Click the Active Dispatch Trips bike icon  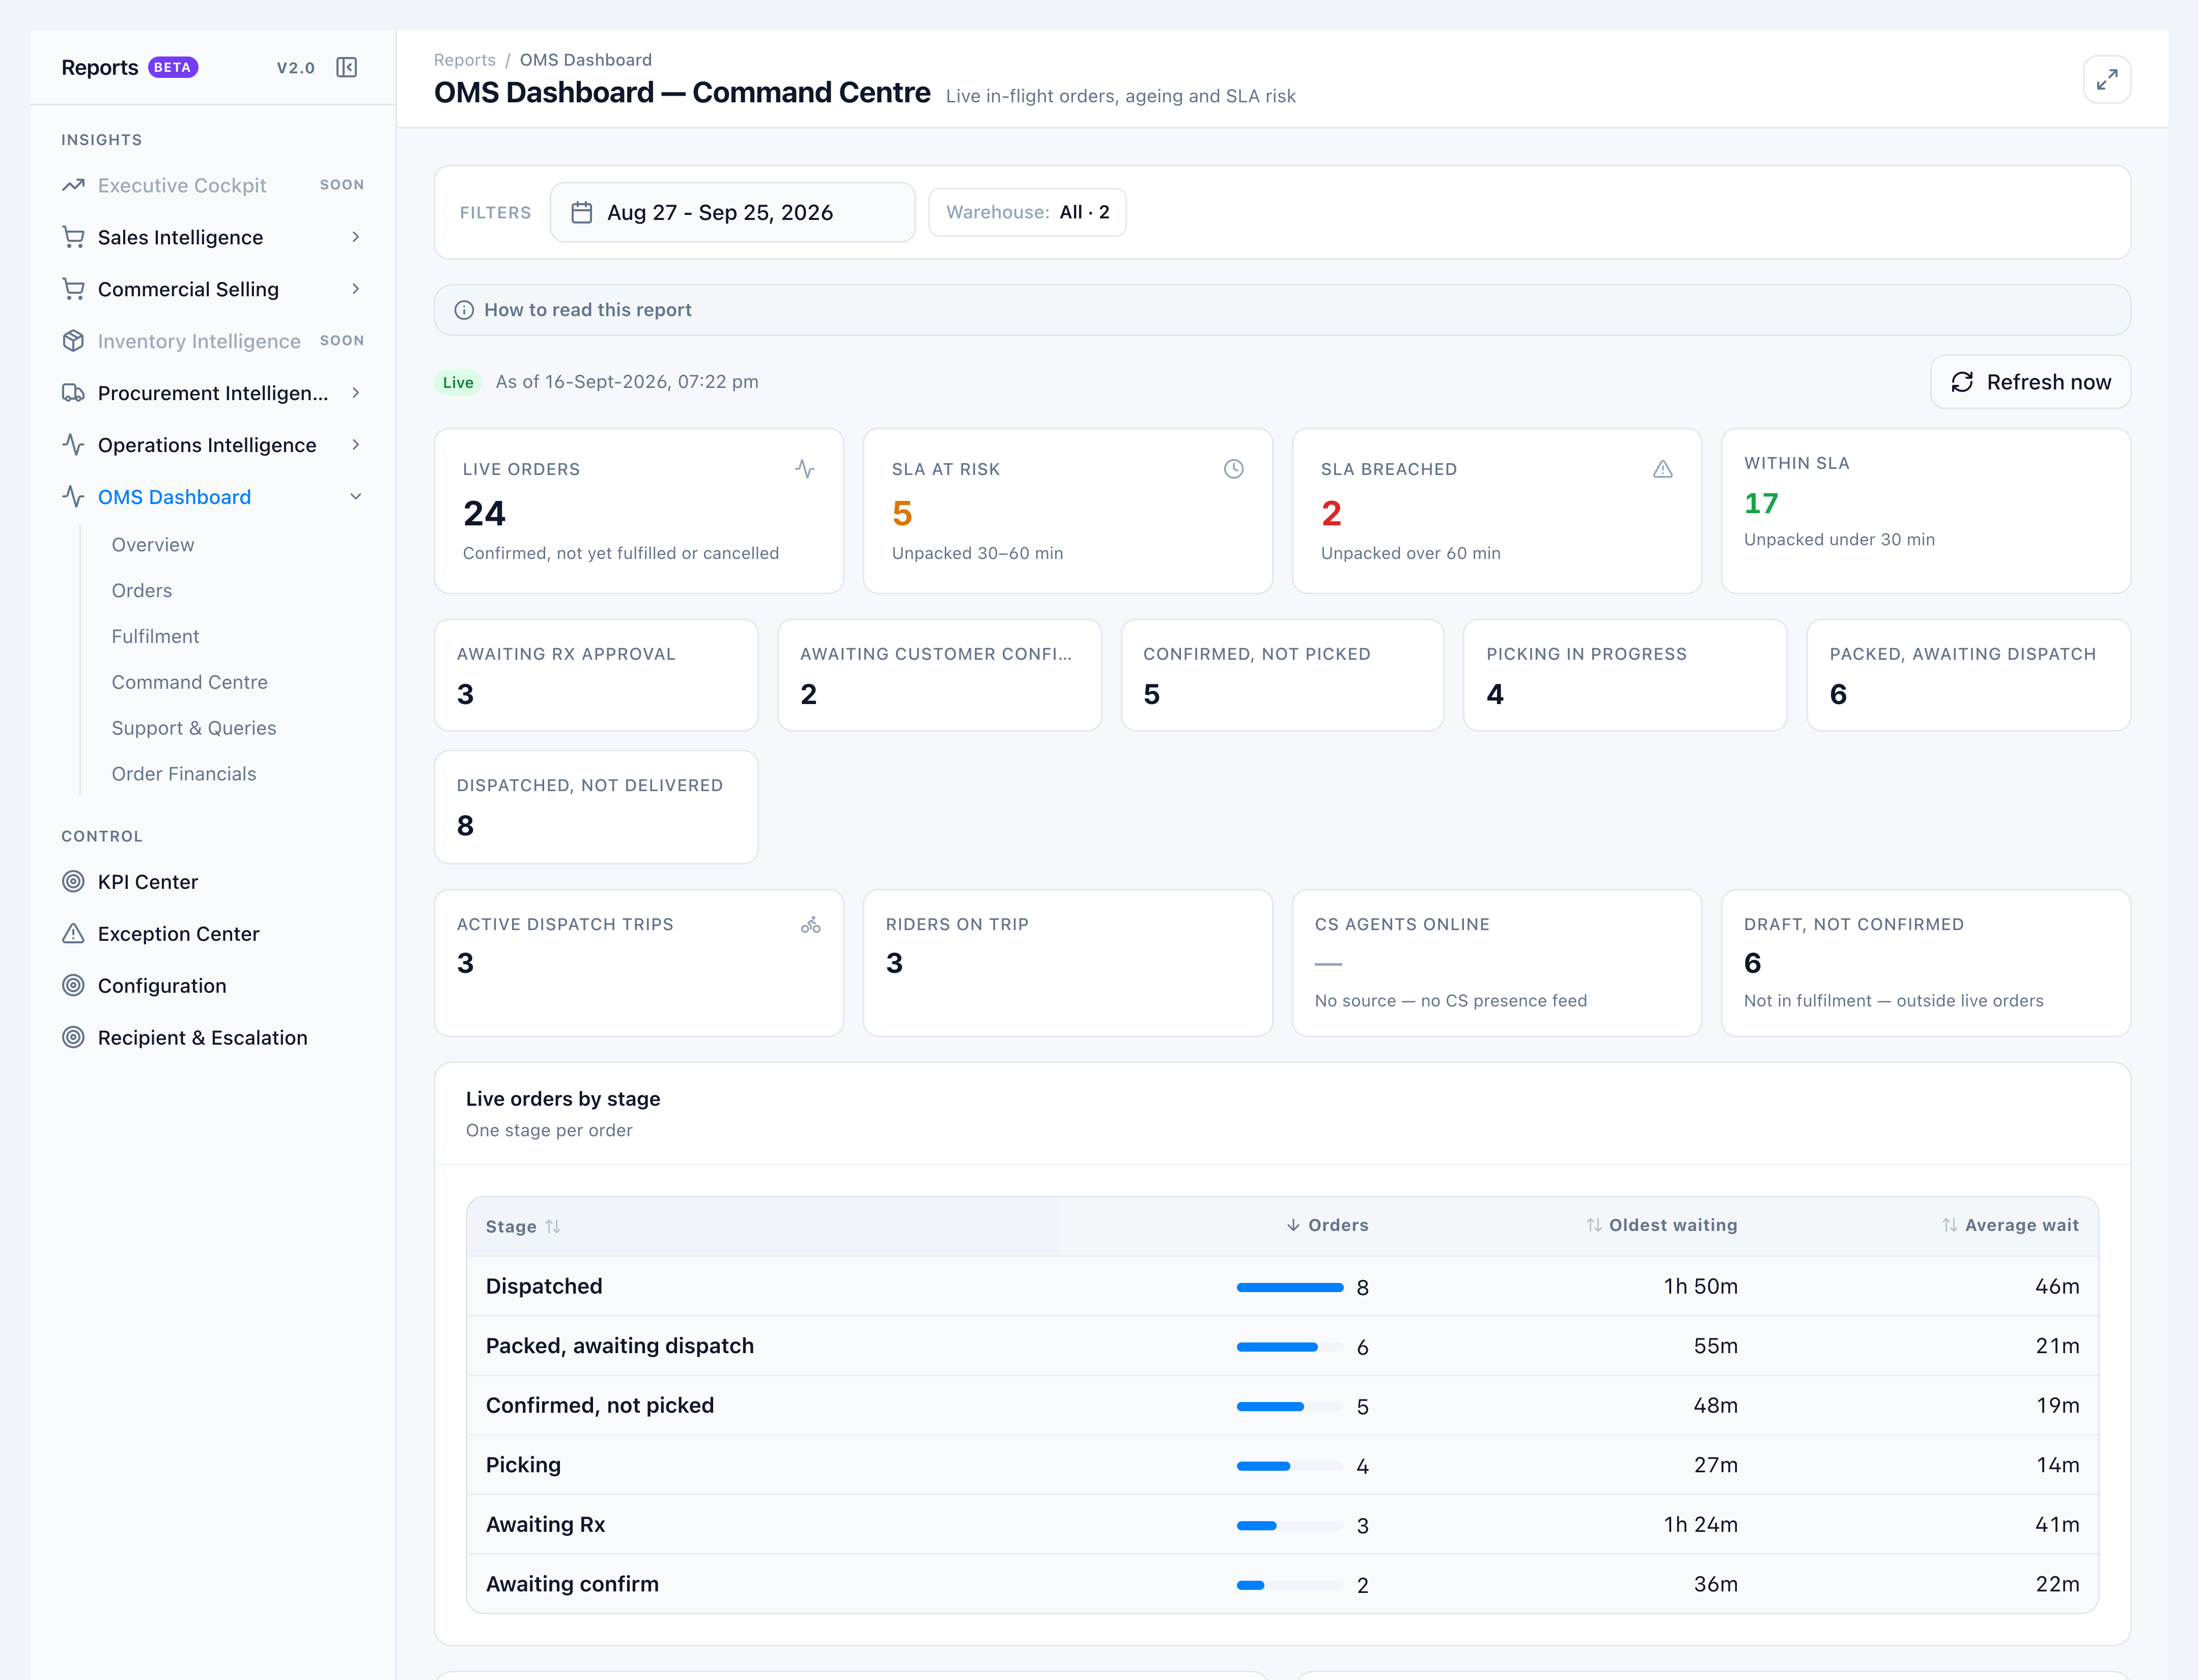click(810, 925)
